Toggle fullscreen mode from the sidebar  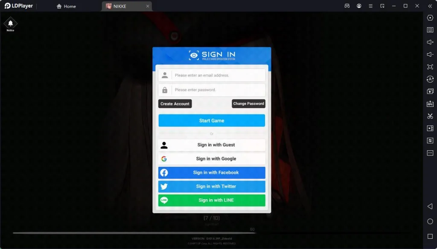(x=430, y=67)
